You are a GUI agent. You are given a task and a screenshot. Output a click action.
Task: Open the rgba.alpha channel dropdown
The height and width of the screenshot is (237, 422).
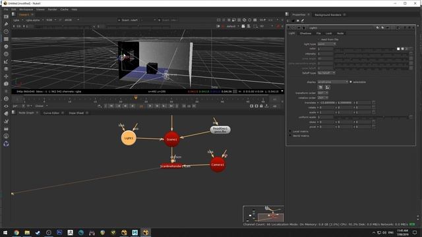(35, 20)
